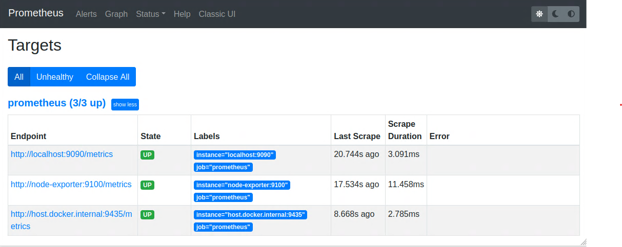This screenshot has width=622, height=247.
Task: Collapse the prometheus job with show less
Action: [125, 104]
